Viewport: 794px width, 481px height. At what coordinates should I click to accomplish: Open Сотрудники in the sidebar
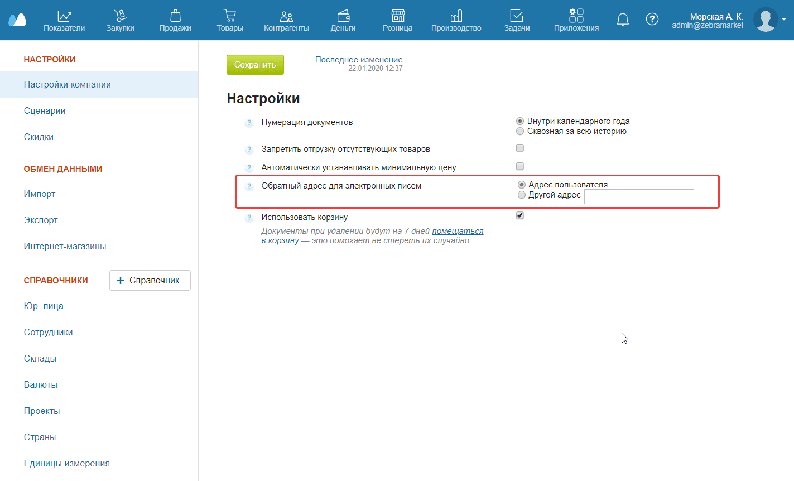point(48,332)
